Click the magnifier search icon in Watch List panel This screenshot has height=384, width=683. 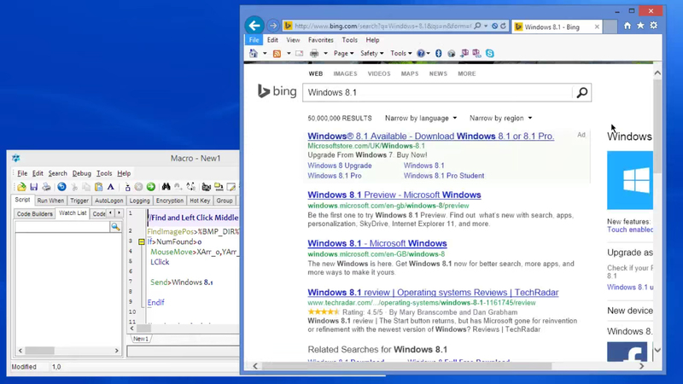115,227
